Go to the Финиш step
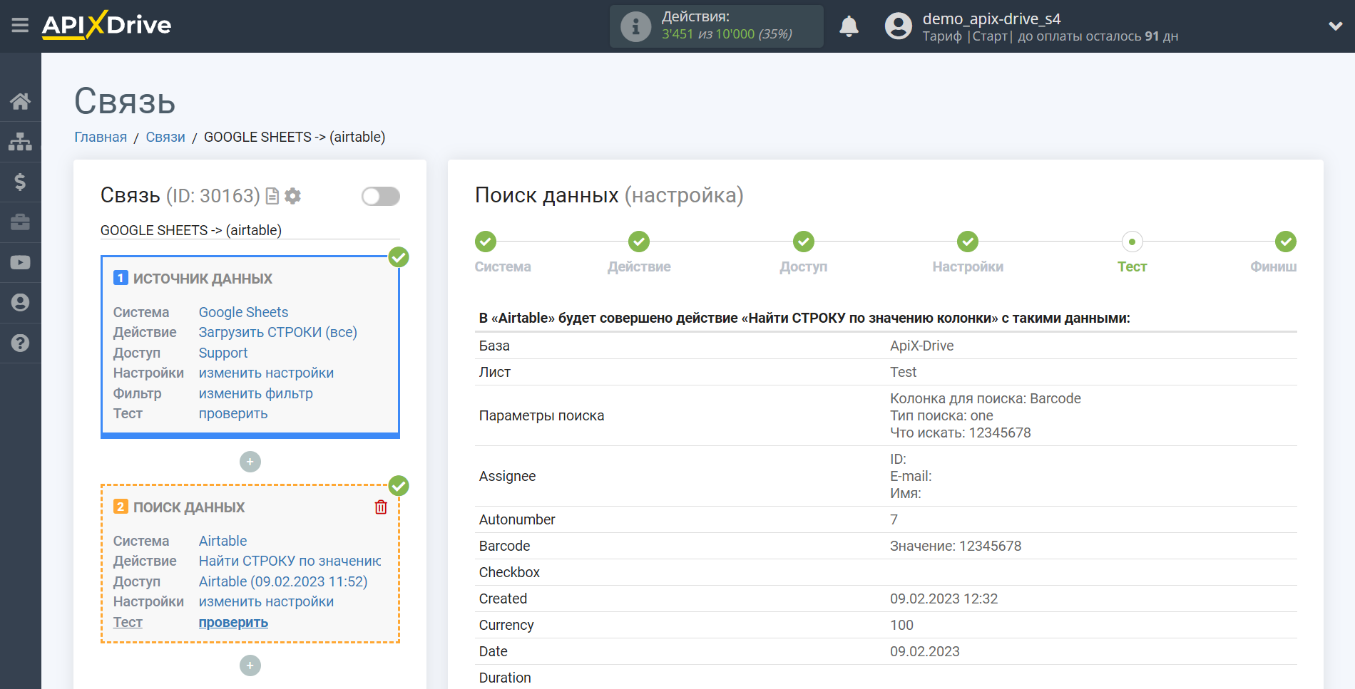 1286,242
